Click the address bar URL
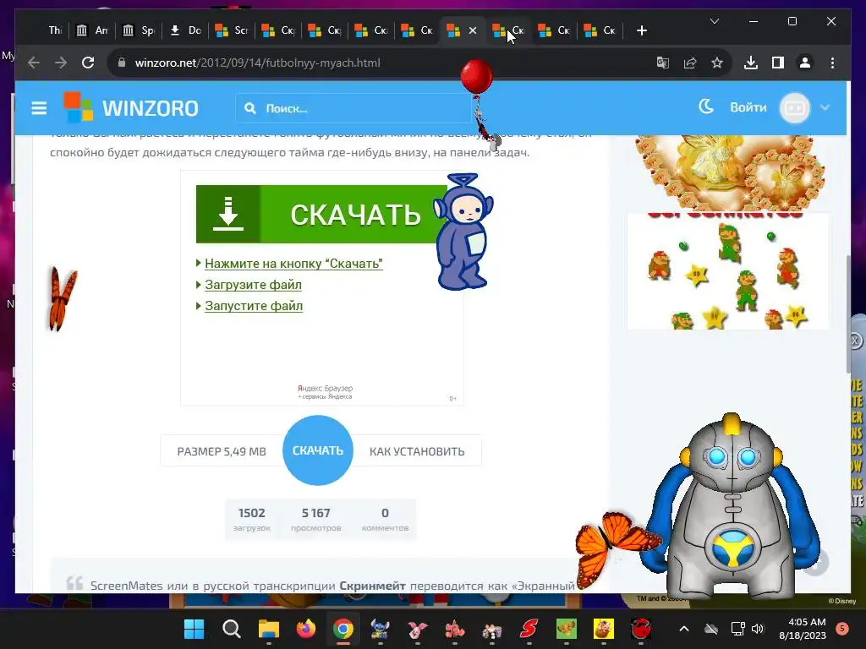 (257, 63)
